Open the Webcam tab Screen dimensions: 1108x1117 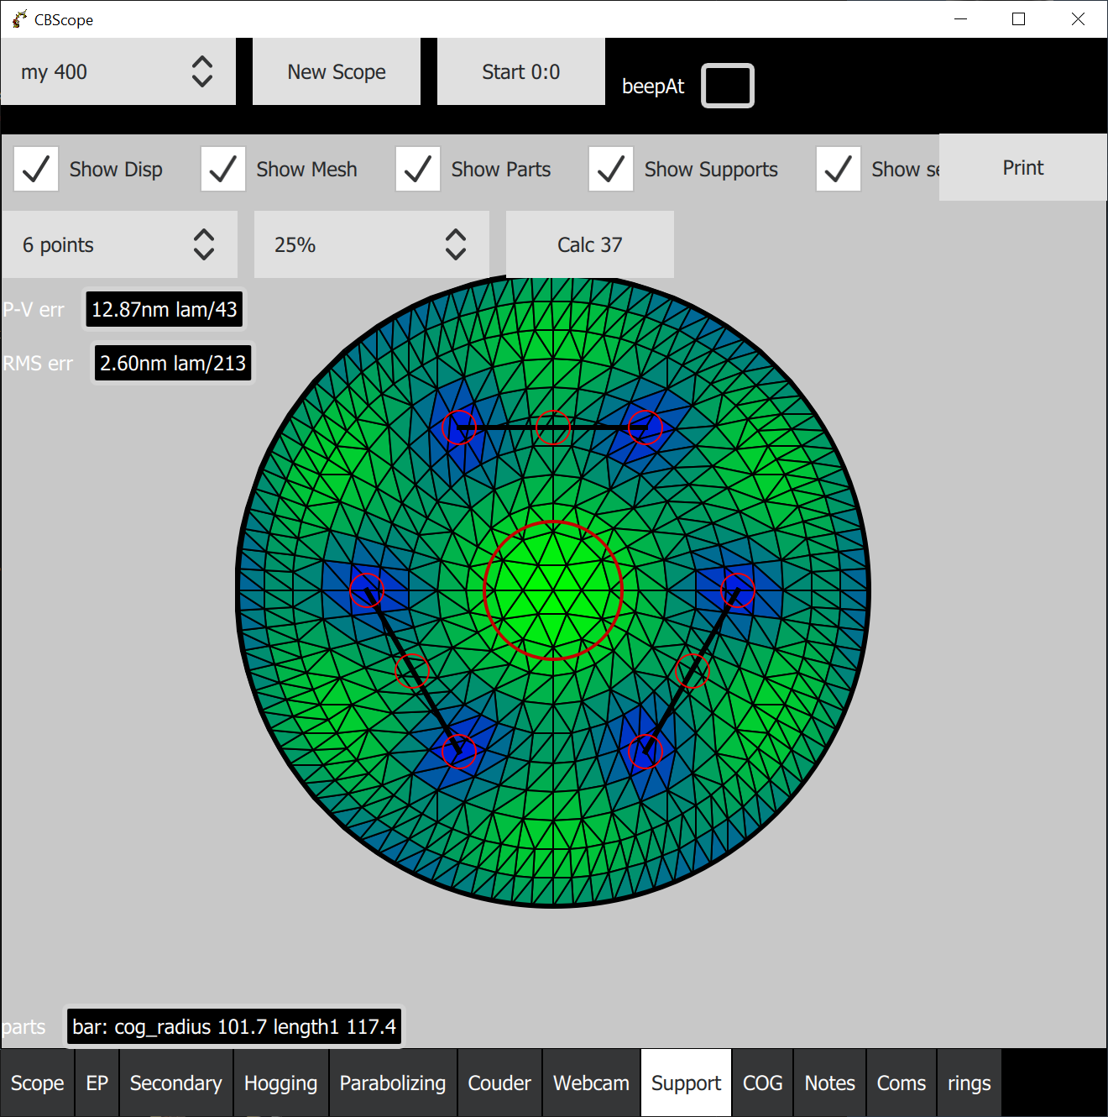point(592,1083)
